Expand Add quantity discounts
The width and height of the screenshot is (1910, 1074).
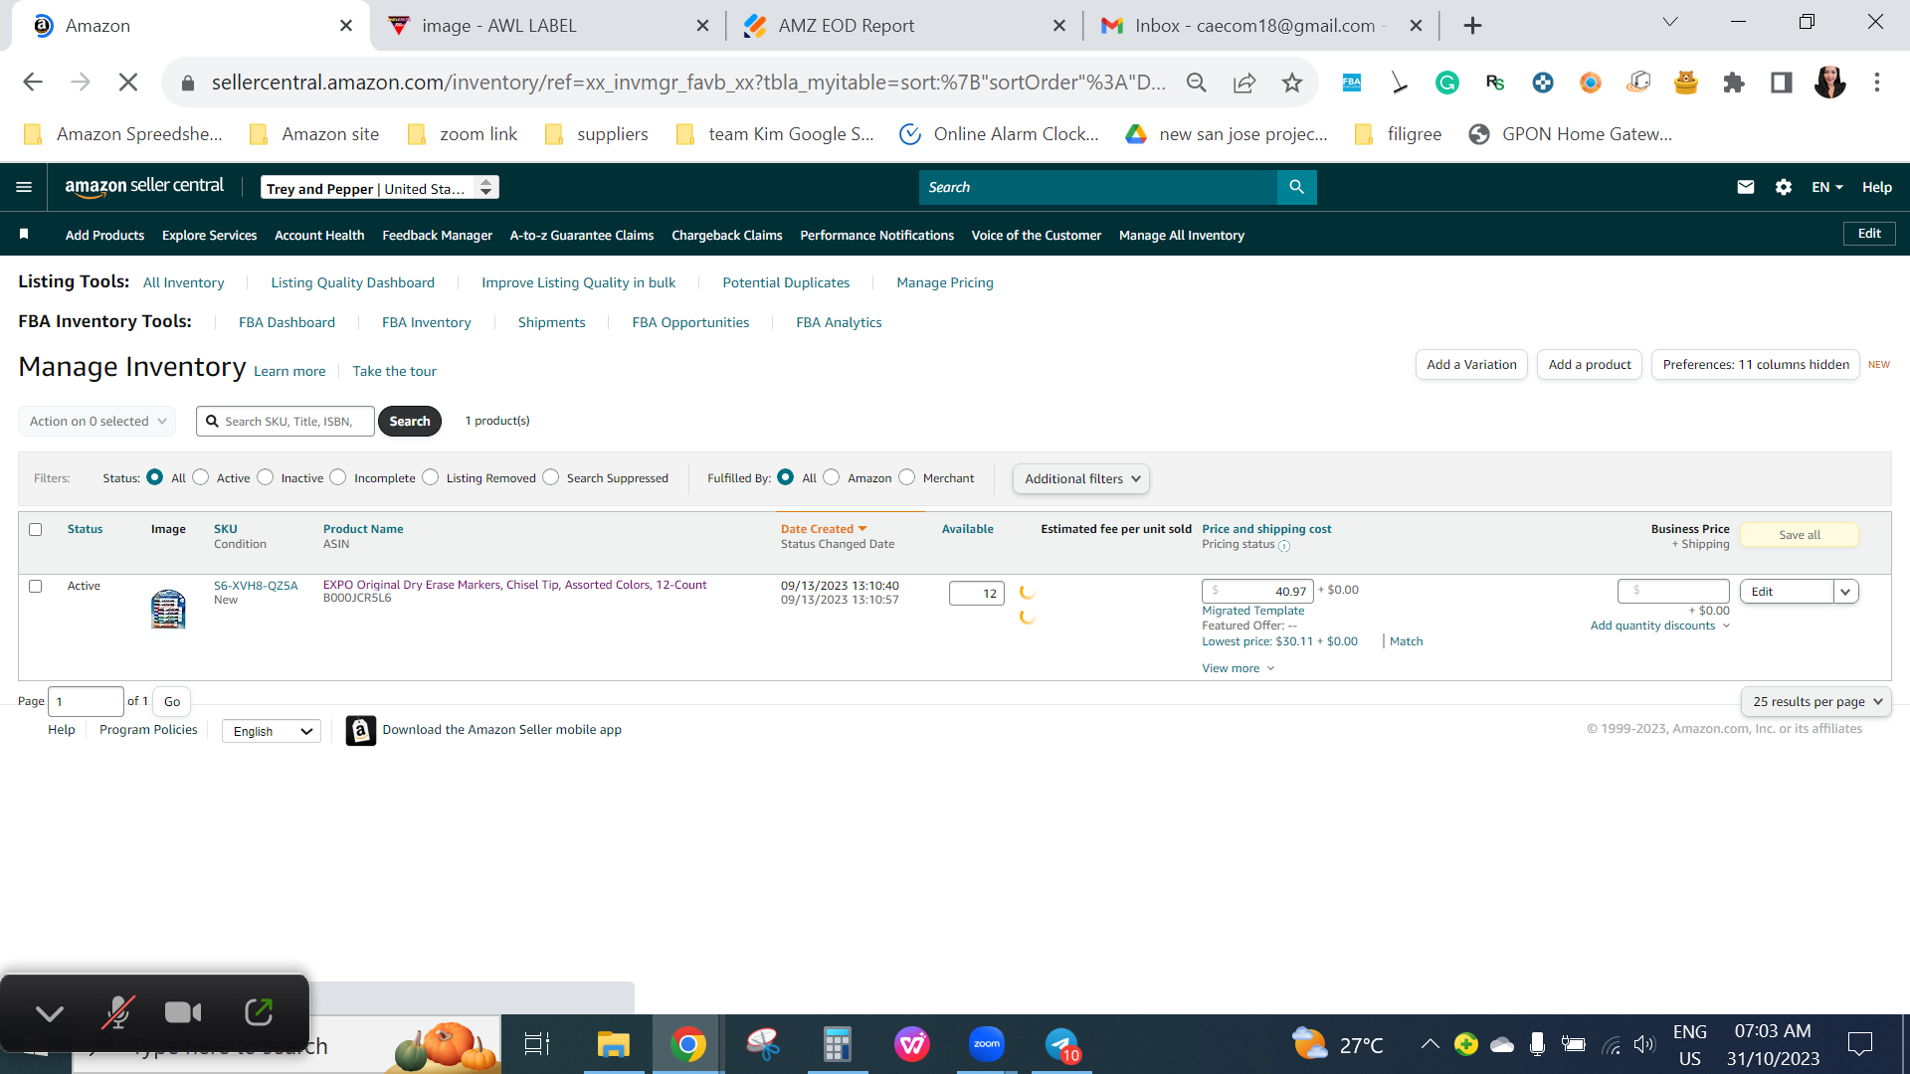1660,626
